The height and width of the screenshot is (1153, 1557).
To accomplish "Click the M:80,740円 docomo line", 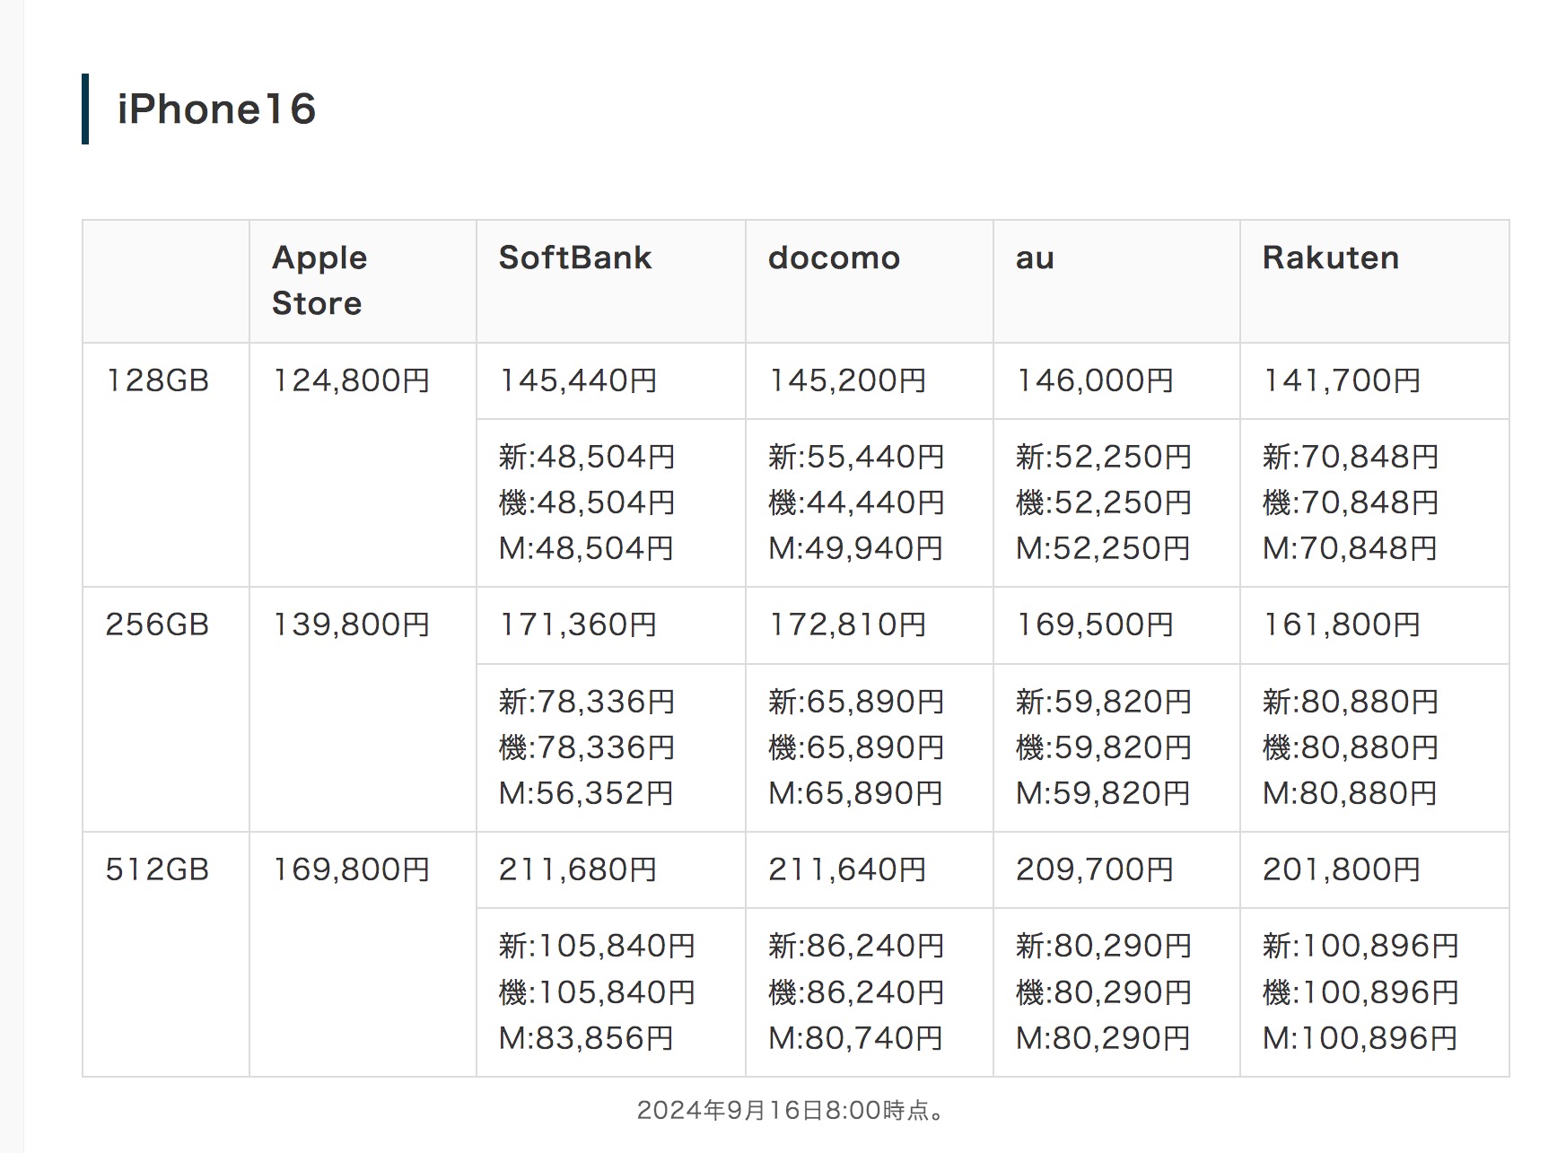I will coord(855,1038).
